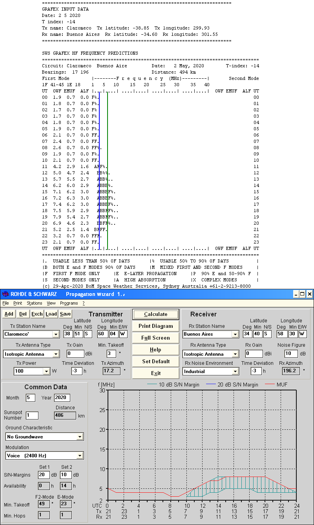The height and width of the screenshot is (525, 314).
Task: Click the Tx latitude Min field
Action: [78, 334]
